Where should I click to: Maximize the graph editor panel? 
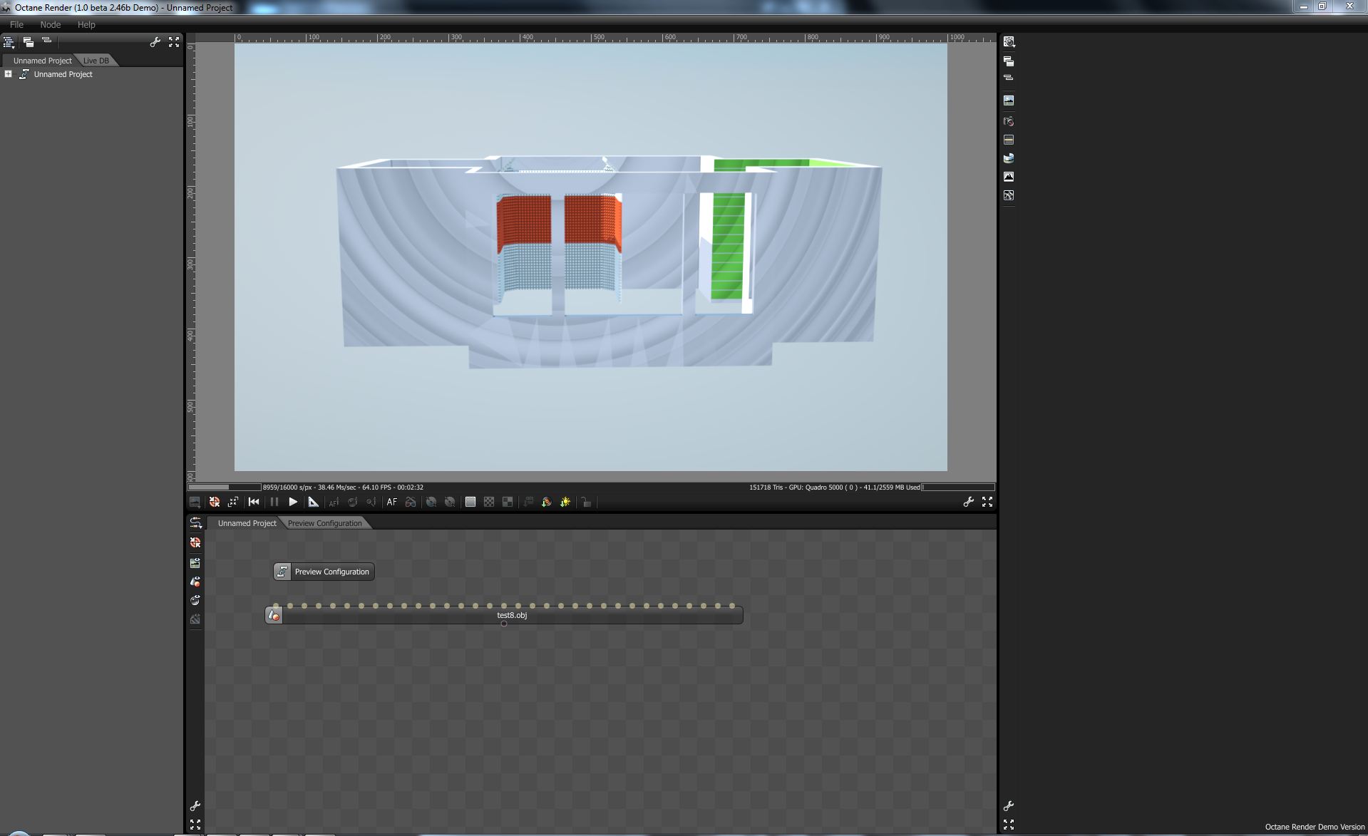click(195, 825)
